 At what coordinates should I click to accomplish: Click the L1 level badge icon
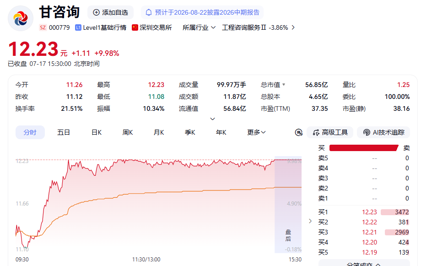[78, 27]
